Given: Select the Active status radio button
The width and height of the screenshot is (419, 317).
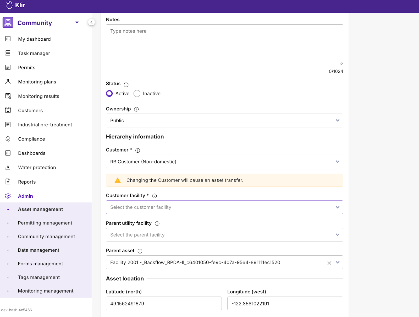Looking at the screenshot, I should tap(109, 94).
